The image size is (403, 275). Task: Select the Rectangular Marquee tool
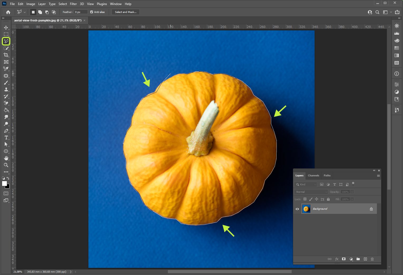tap(6, 34)
